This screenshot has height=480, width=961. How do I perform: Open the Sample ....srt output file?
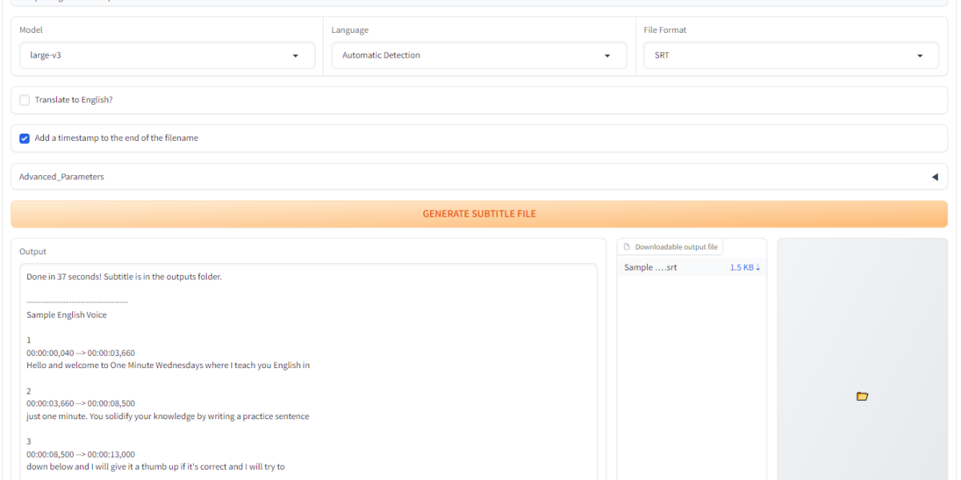[650, 267]
